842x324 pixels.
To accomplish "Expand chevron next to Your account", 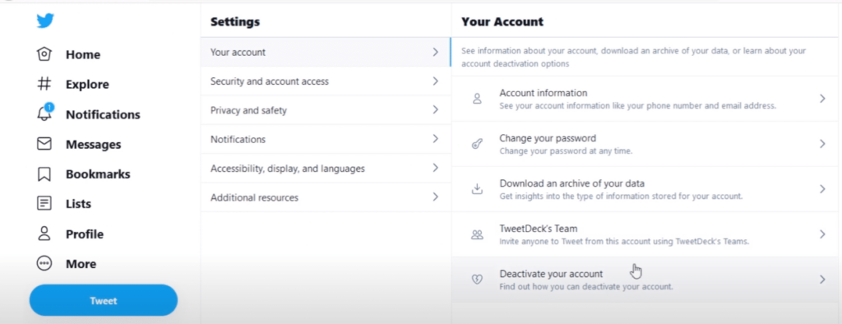I will 436,52.
